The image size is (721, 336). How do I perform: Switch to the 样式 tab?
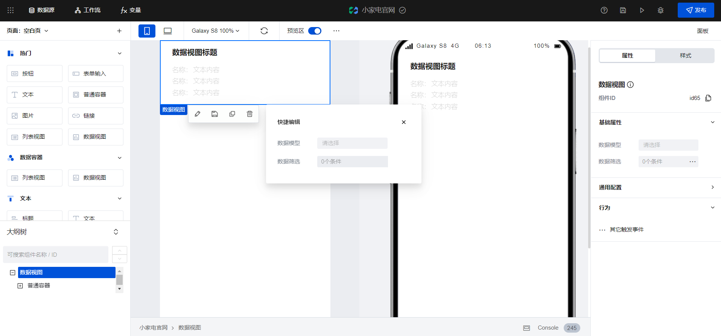coord(685,56)
